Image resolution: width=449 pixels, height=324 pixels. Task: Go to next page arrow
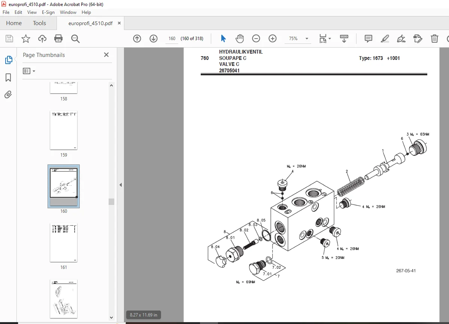[x=154, y=39]
